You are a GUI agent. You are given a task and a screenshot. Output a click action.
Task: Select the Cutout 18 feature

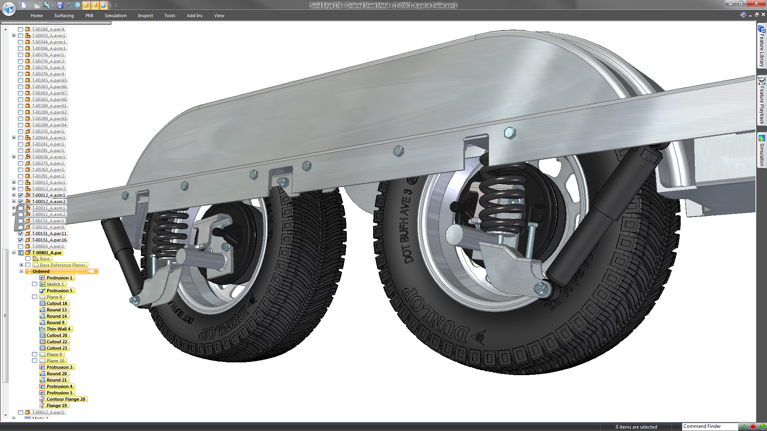(x=55, y=303)
